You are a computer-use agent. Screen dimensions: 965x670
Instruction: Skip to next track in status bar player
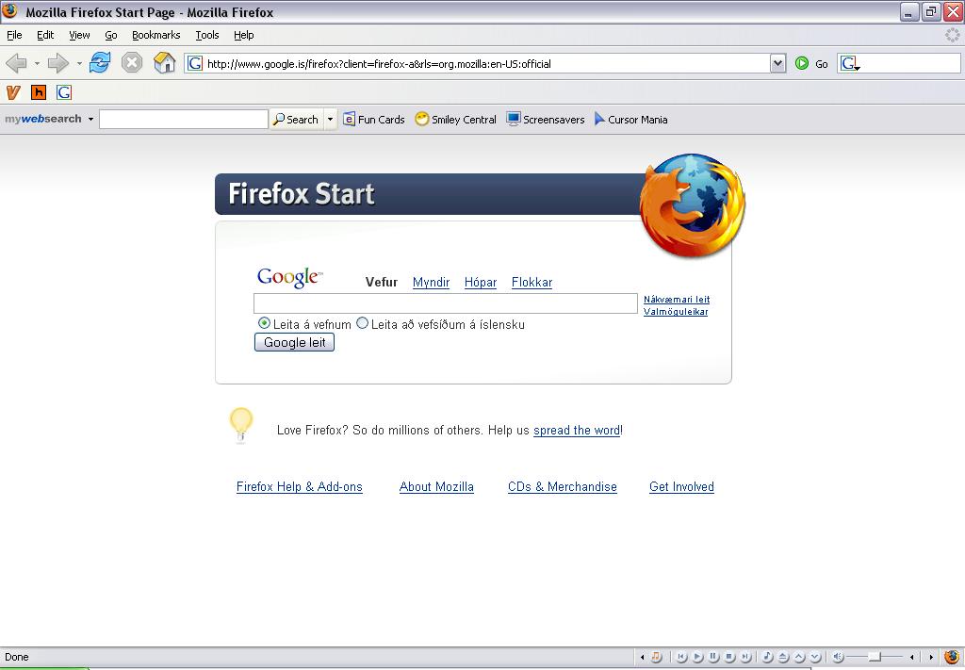(x=746, y=657)
